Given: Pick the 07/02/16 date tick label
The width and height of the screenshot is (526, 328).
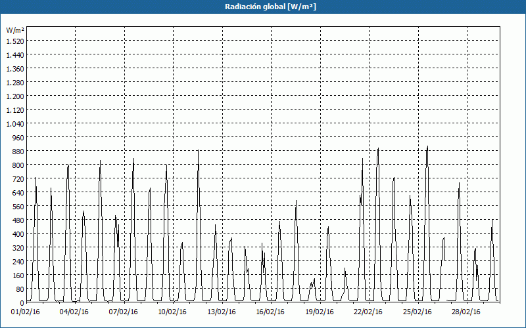Looking at the screenshot, I should coord(124,312).
